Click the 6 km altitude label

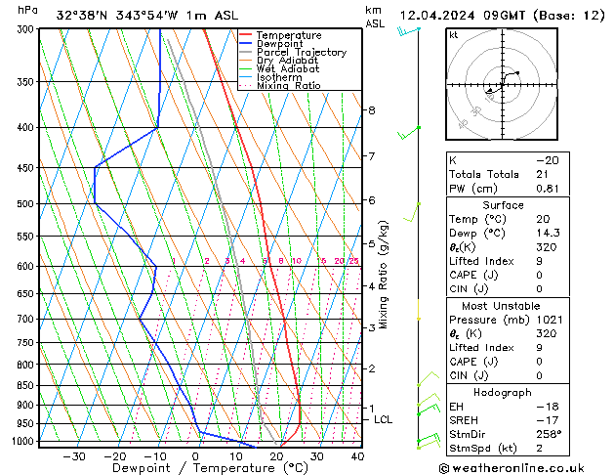click(372, 200)
